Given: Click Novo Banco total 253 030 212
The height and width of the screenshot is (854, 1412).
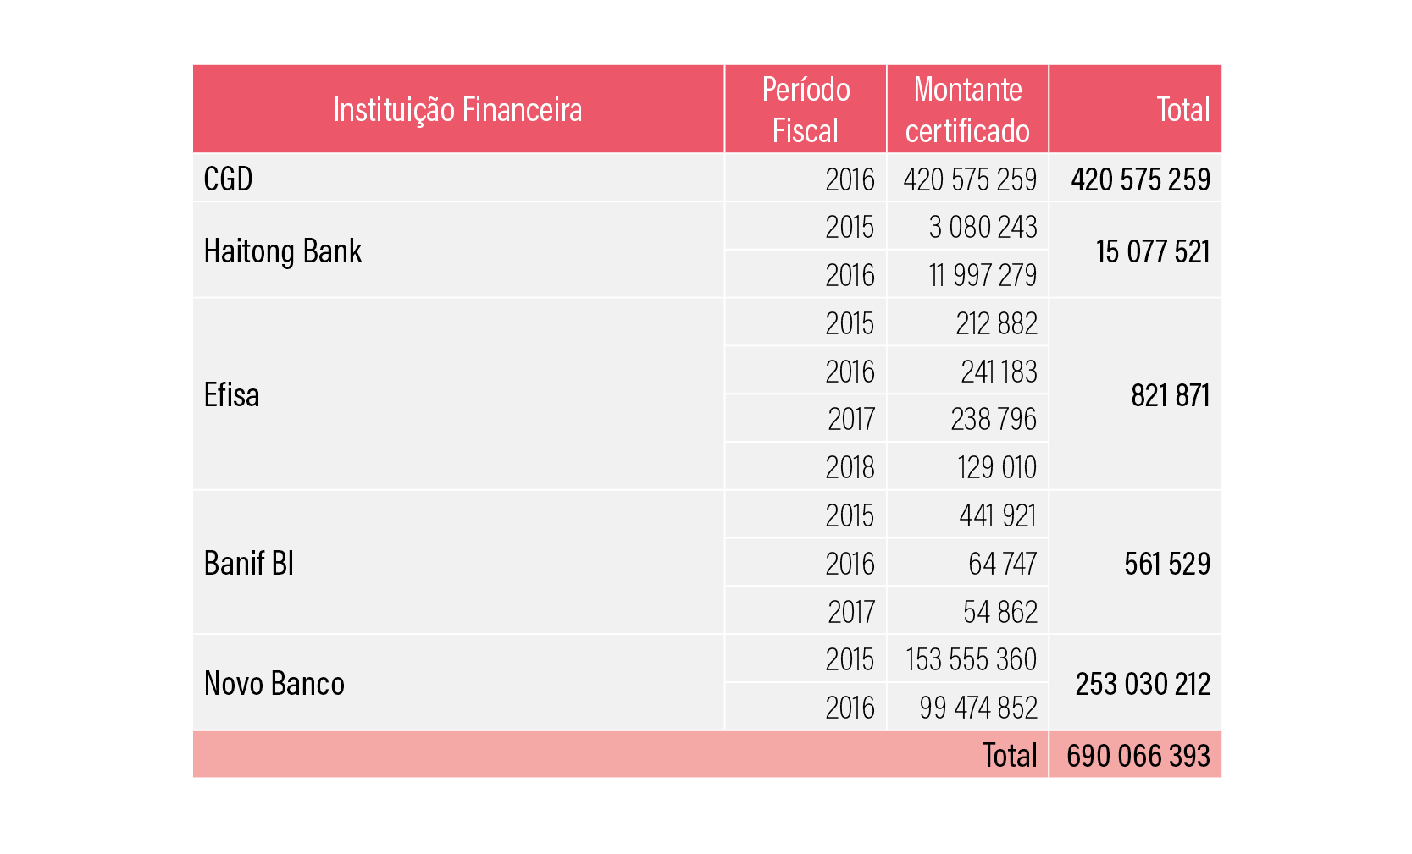Looking at the screenshot, I should pyautogui.click(x=1143, y=684).
